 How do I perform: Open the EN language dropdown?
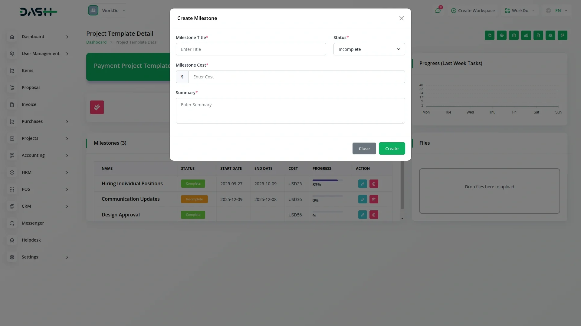point(558,11)
